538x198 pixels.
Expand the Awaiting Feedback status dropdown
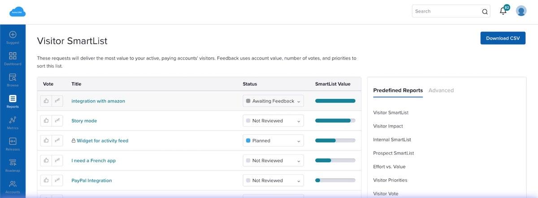pyautogui.click(x=273, y=101)
